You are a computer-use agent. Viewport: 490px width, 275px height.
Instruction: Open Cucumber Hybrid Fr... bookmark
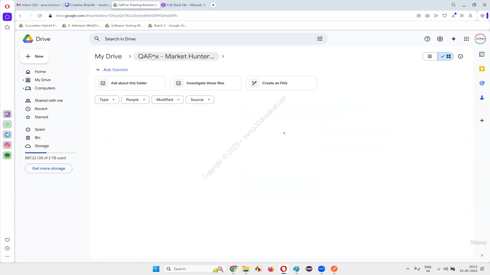pos(39,26)
